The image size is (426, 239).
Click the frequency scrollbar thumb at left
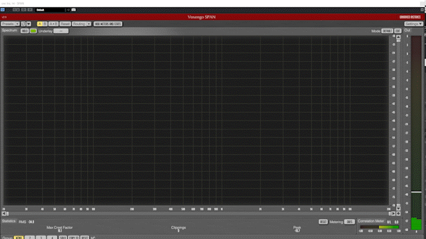click(x=7, y=214)
